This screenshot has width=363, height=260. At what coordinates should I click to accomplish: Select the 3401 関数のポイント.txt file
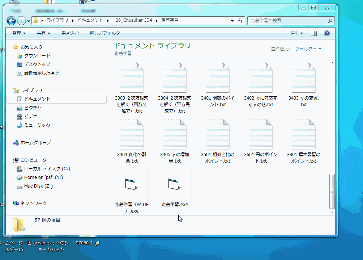(x=218, y=78)
